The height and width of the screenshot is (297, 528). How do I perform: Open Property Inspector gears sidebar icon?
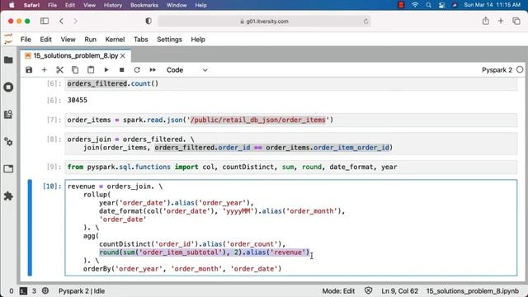(8, 141)
